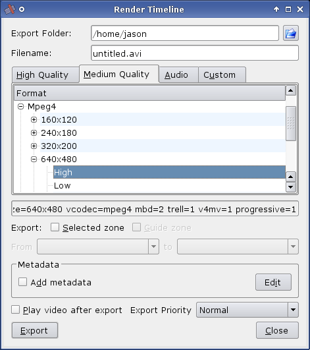310x350 pixels.
Task: Maximize the Render Timeline window
Action: [288, 9]
